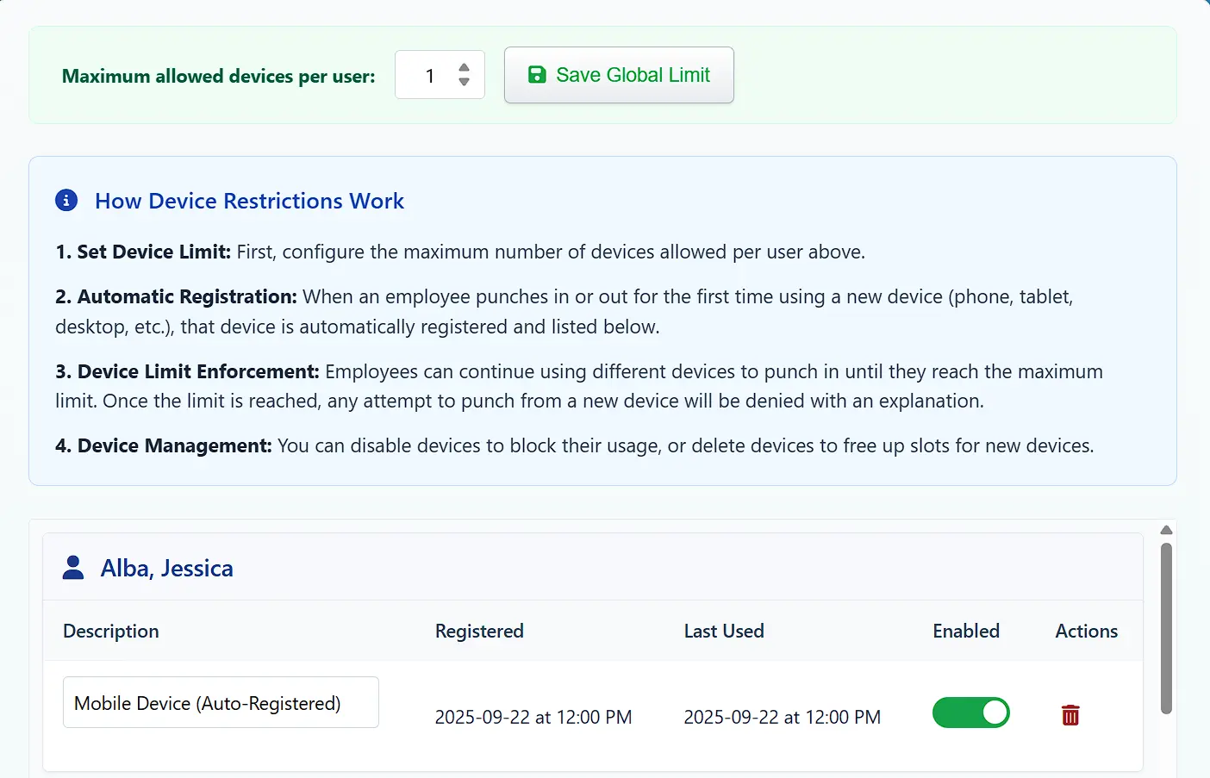The width and height of the screenshot is (1210, 778).
Task: Click the How Device Restrictions Work heading
Action: pos(249,201)
